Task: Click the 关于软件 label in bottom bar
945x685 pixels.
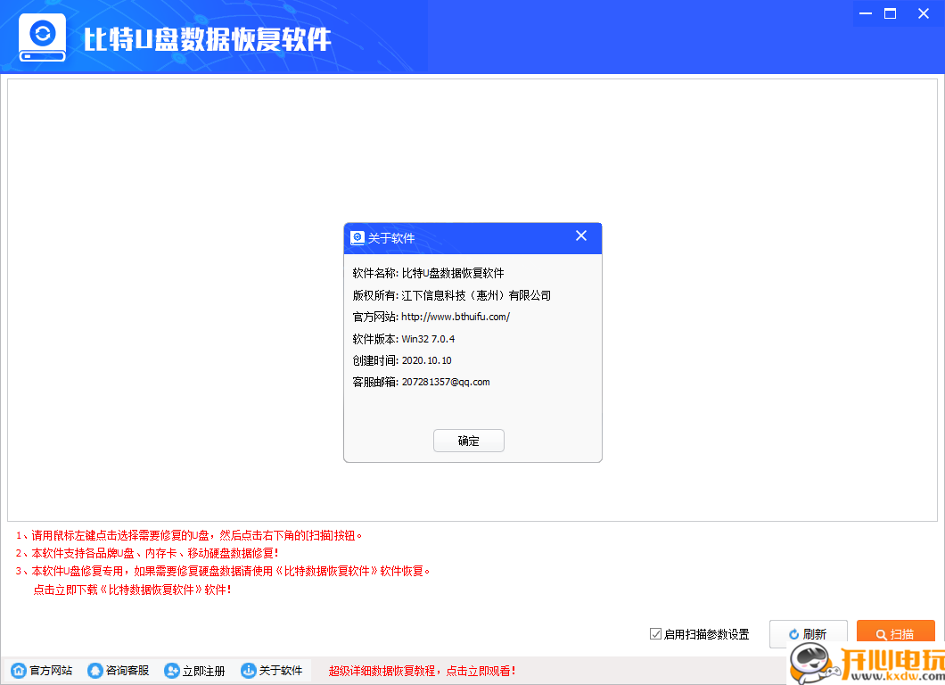Action: point(281,671)
